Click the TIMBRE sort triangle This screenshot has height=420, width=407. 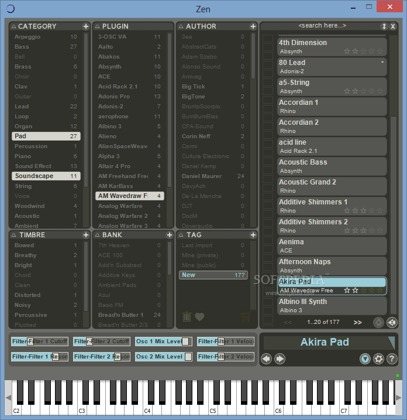coord(13,235)
